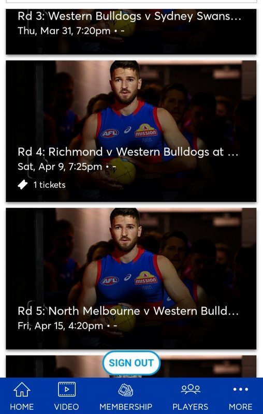Open the Rd 5 North Melbourne match title

click(x=128, y=311)
